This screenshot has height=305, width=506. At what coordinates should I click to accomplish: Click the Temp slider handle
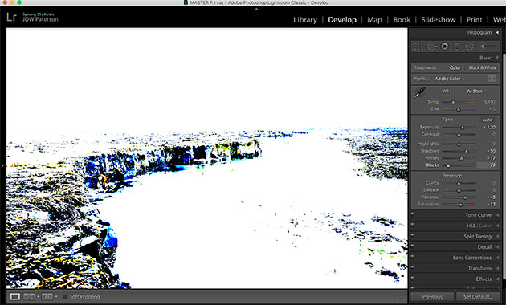[x=453, y=102]
